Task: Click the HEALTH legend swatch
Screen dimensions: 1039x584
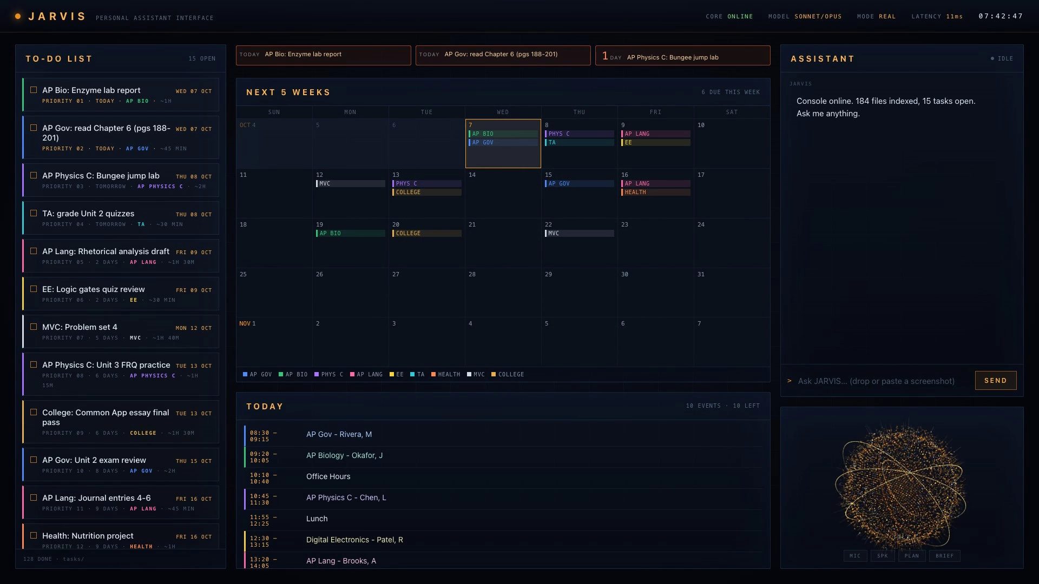Action: tap(433, 374)
